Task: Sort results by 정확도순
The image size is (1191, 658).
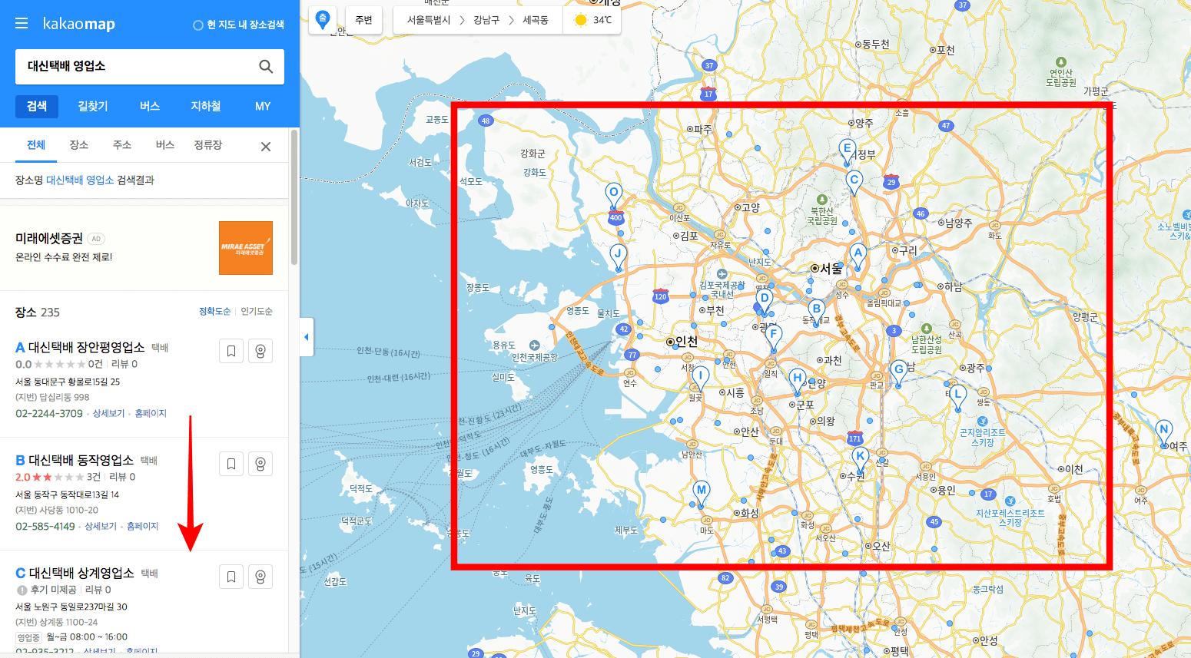Action: [x=215, y=312]
